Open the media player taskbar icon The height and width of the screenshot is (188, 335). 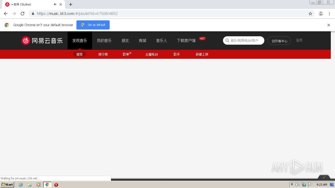(x=38, y=185)
